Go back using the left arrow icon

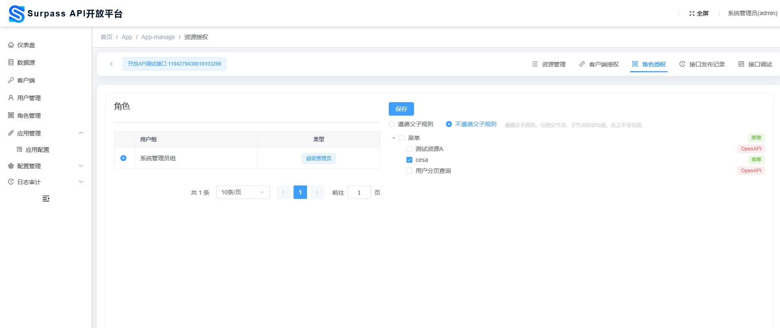click(111, 64)
